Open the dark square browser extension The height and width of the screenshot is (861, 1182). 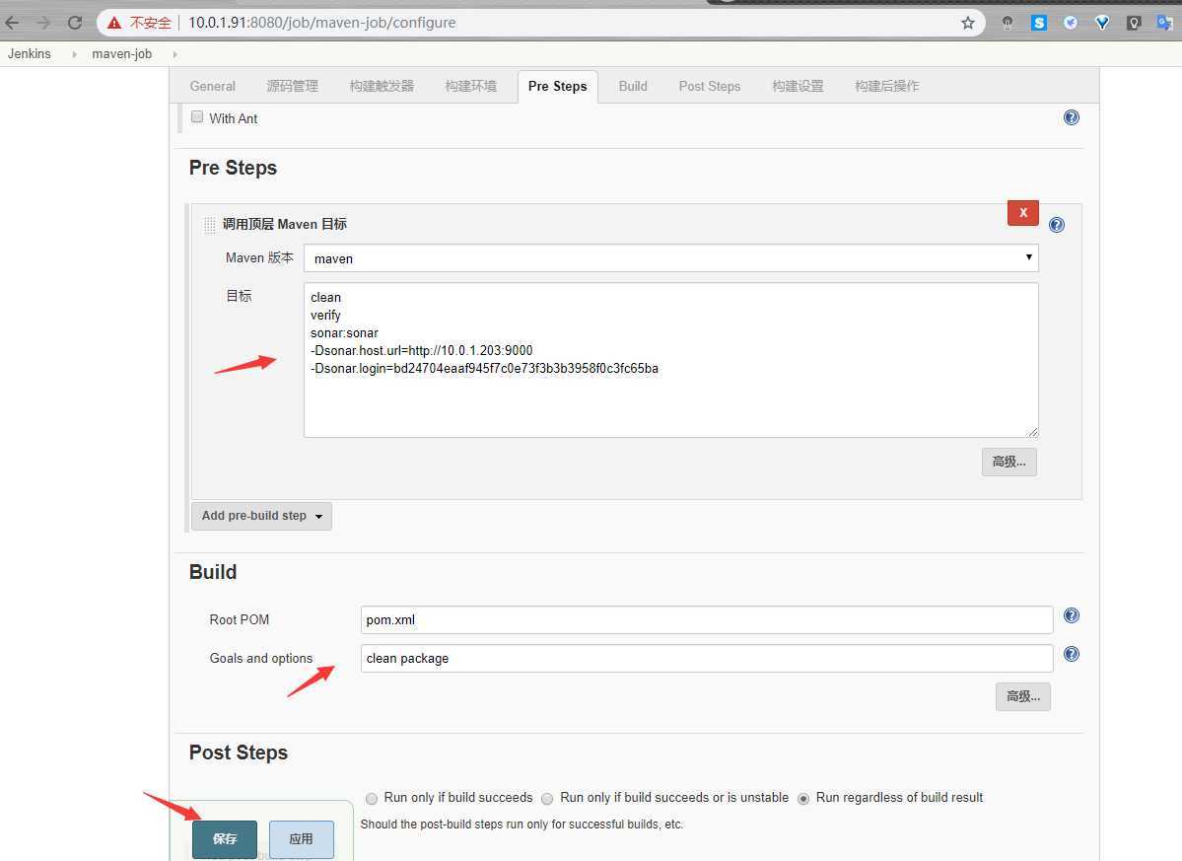point(1134,23)
